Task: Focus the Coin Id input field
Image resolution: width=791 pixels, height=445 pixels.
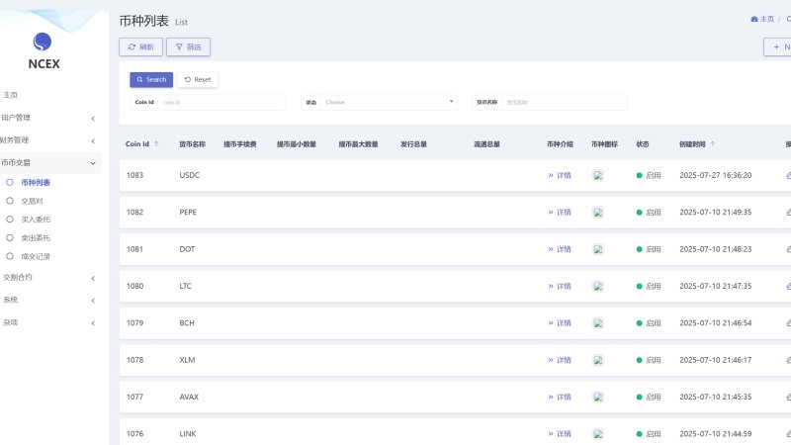Action: pos(221,103)
